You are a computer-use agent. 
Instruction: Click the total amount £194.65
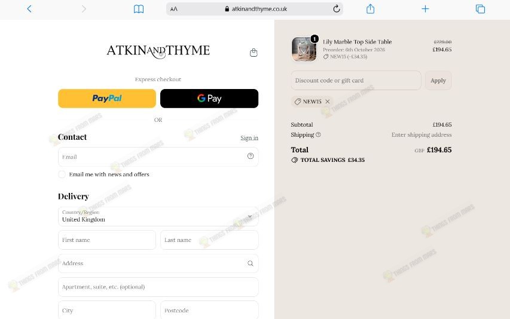439,150
